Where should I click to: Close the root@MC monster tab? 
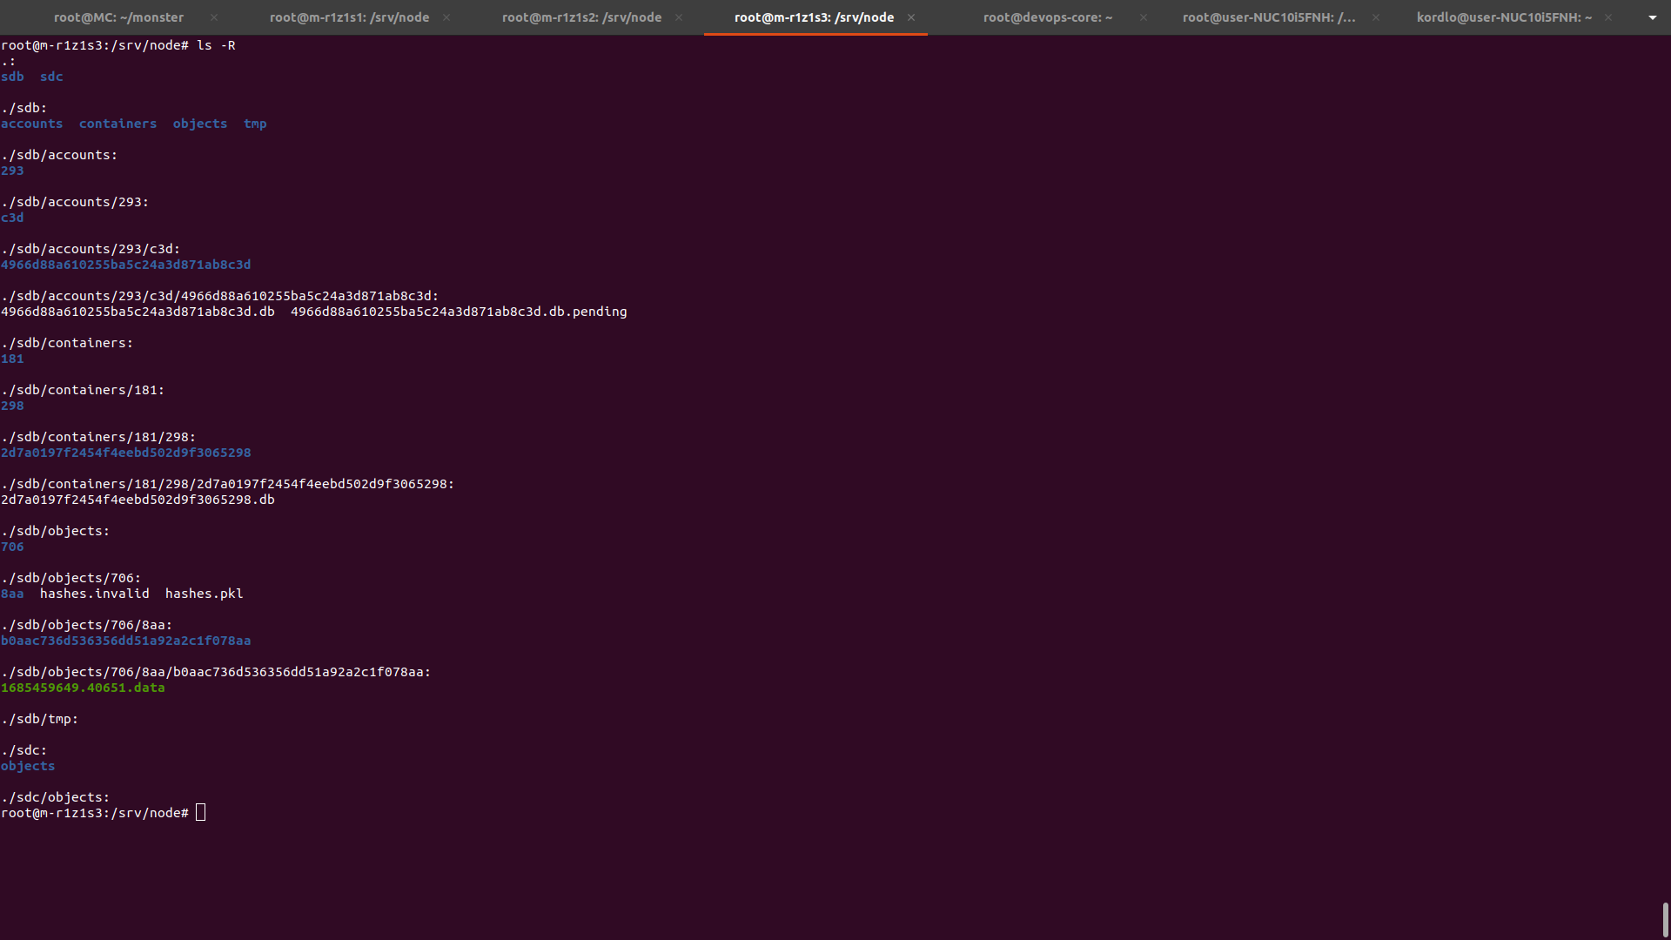(214, 17)
